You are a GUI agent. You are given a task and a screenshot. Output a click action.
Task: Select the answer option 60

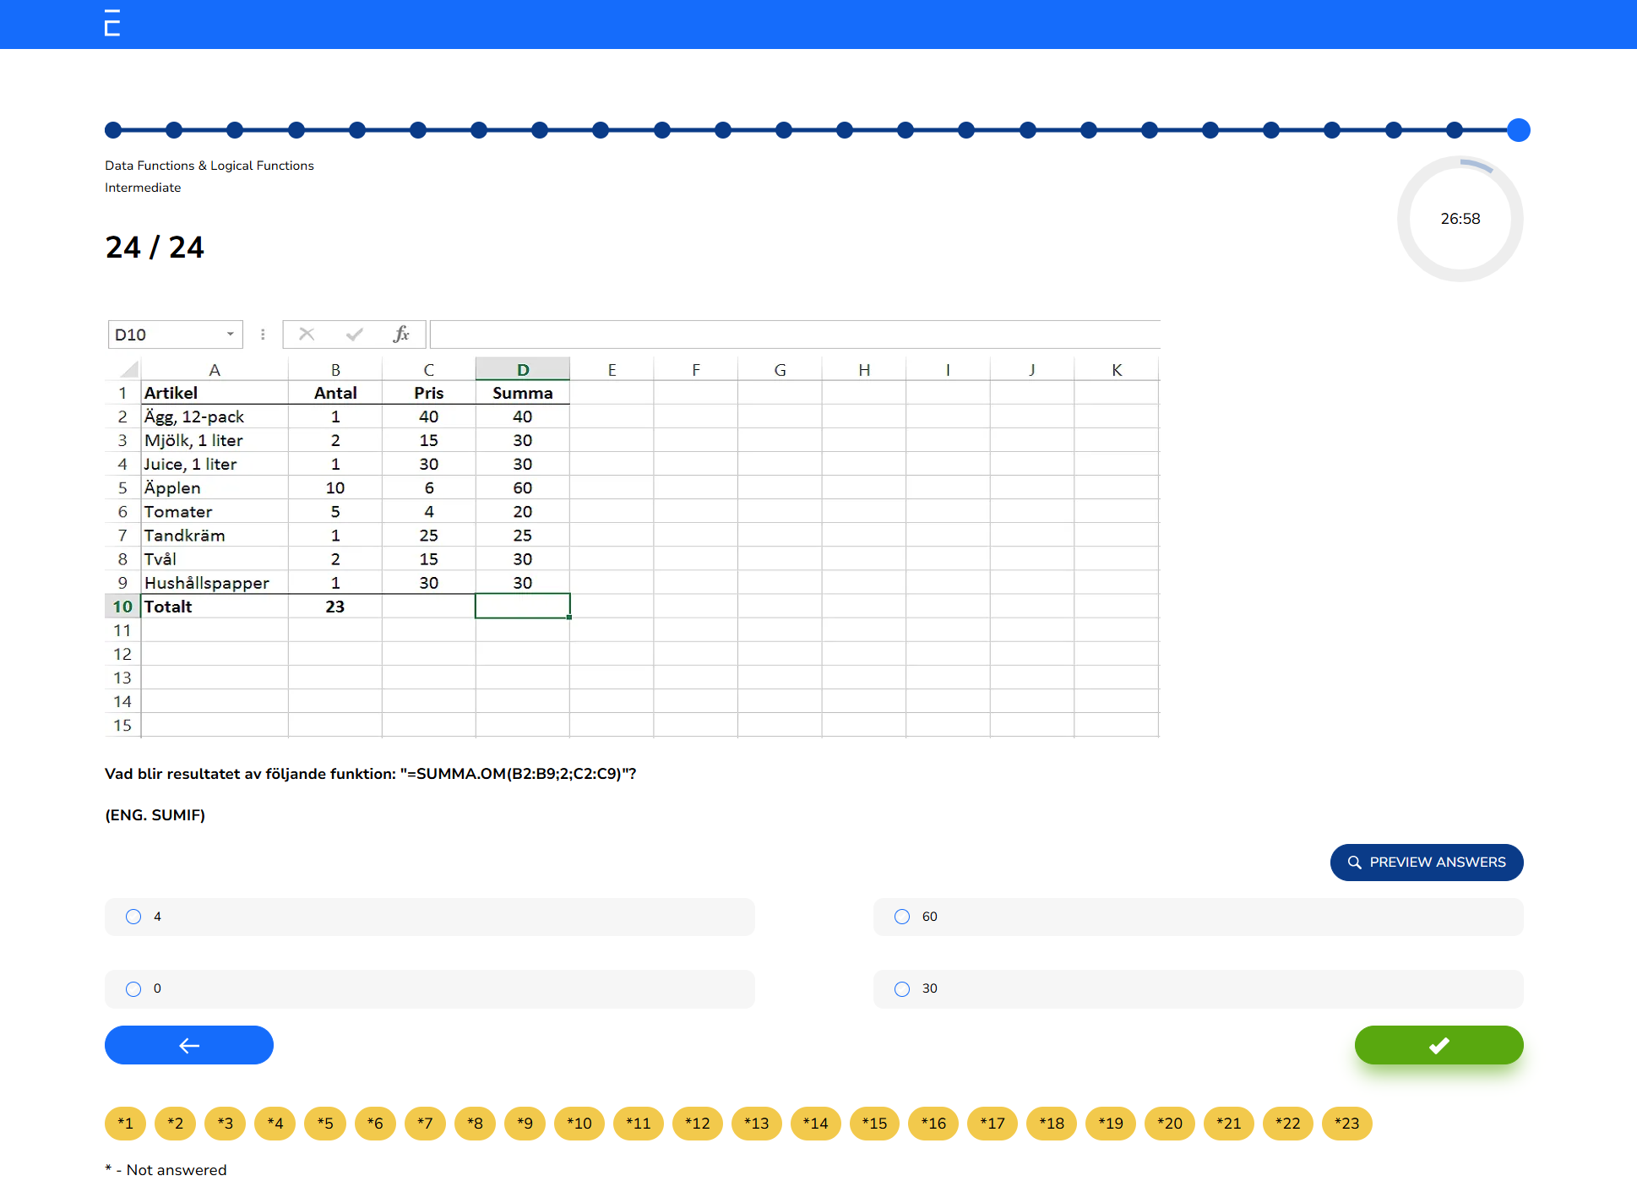coord(901,917)
